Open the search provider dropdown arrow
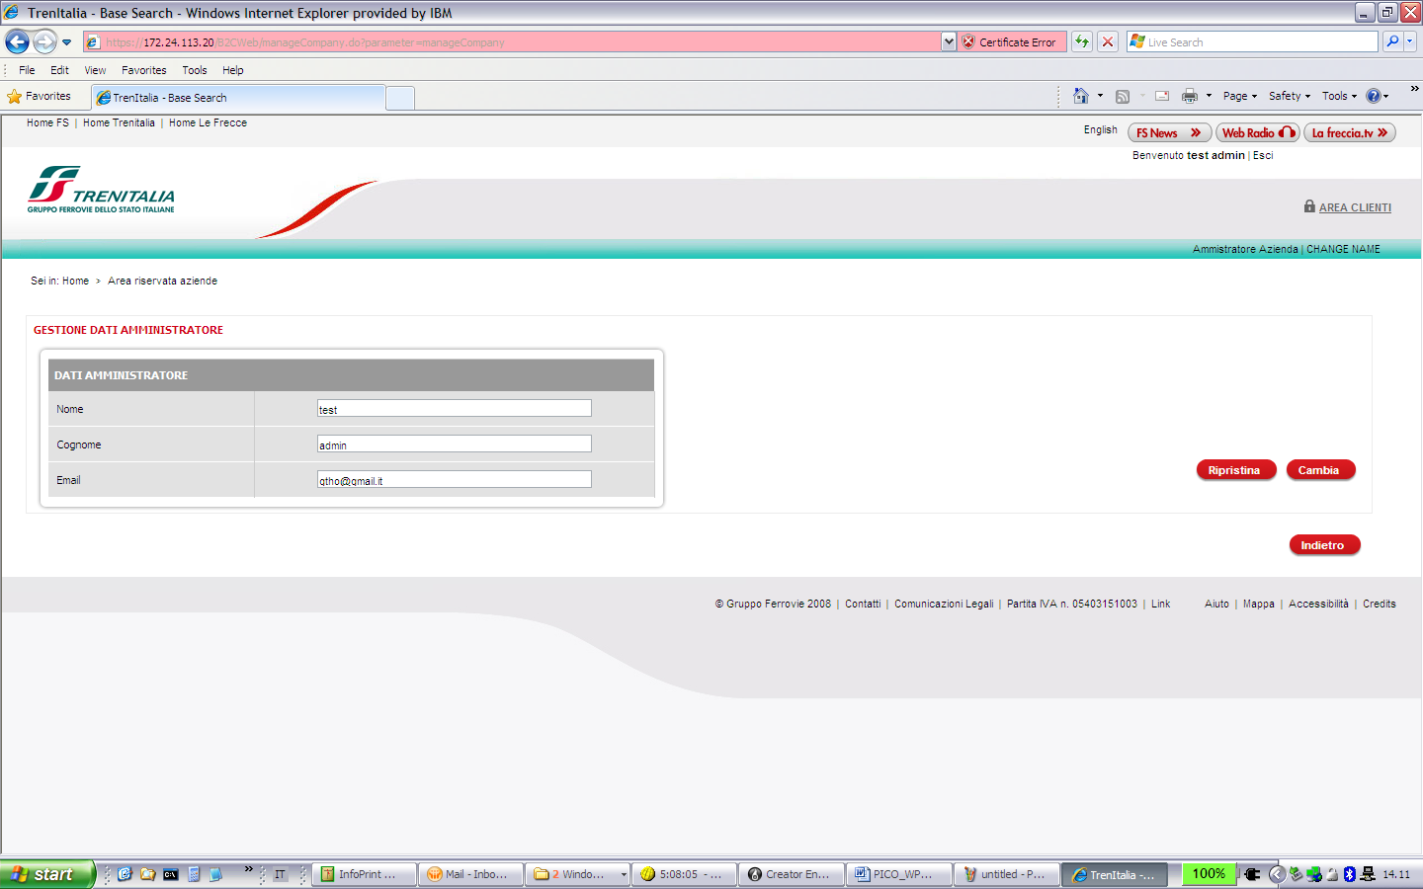The image size is (1423, 889). (1410, 41)
